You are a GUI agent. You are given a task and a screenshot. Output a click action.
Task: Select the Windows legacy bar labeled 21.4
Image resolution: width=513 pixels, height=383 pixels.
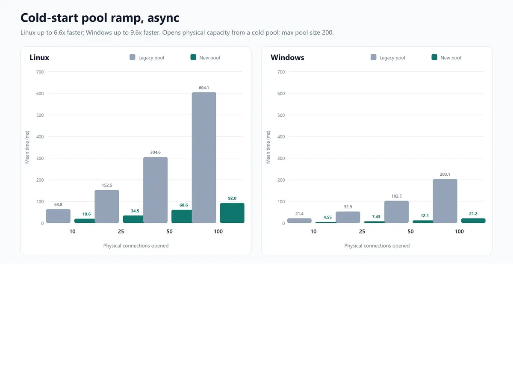tap(299, 221)
